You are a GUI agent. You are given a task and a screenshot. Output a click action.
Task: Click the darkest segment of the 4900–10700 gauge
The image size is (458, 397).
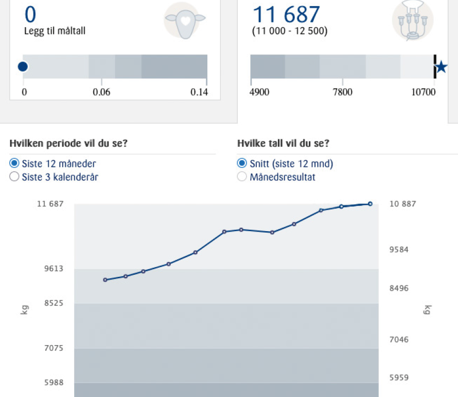tap(267, 67)
